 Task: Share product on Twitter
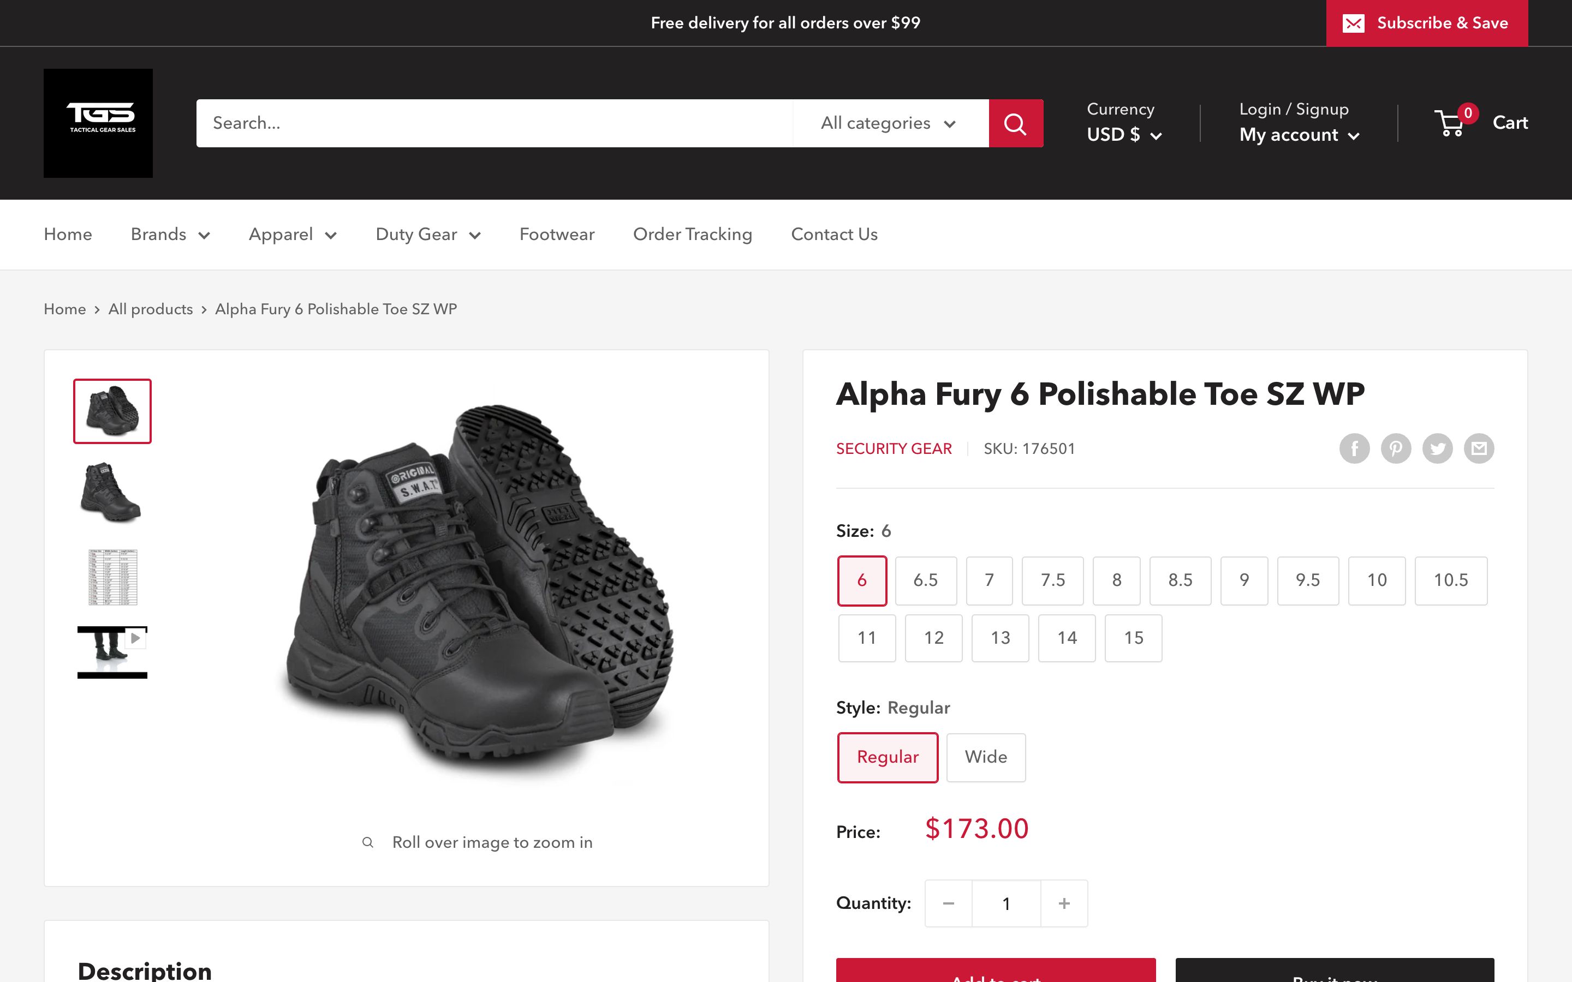1437,448
